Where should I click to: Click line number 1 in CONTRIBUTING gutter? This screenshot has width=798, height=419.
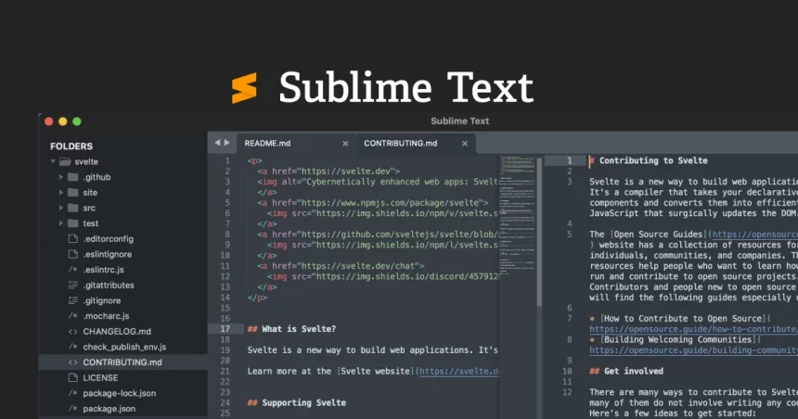click(x=570, y=160)
